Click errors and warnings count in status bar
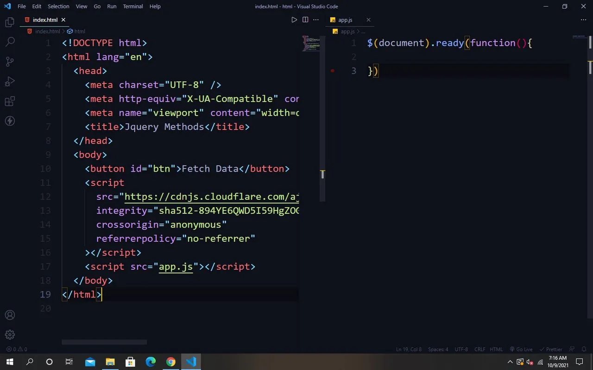 click(x=17, y=349)
